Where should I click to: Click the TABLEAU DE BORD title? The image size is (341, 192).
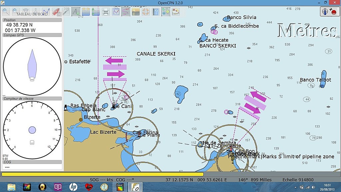click(x=32, y=14)
